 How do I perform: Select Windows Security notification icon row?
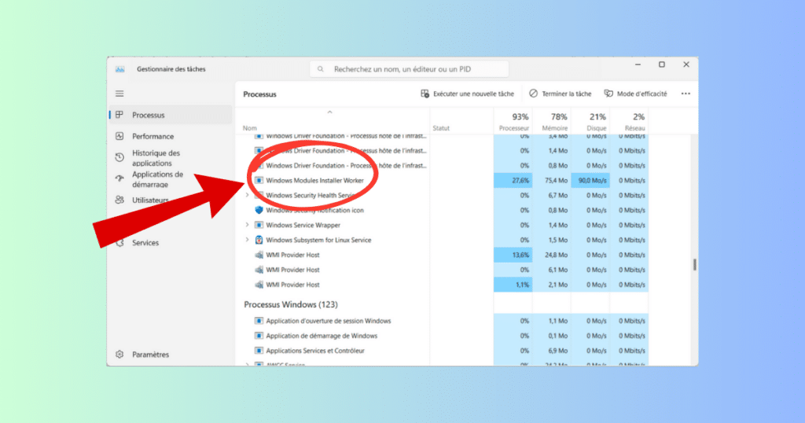click(x=443, y=210)
